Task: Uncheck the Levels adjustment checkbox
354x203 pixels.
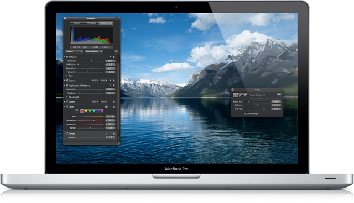Action: [x=67, y=101]
